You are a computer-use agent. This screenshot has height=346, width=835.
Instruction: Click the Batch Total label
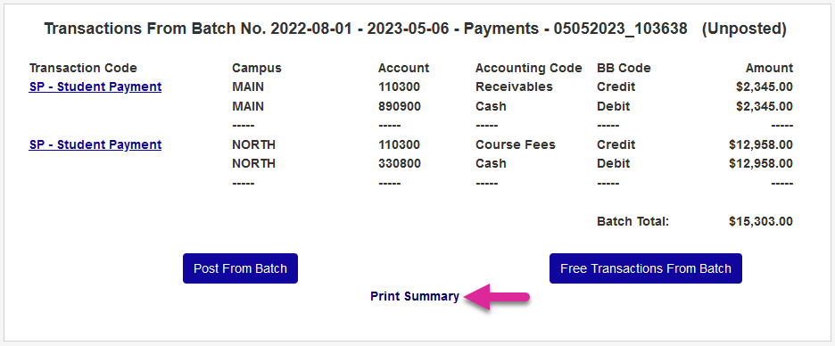(632, 221)
